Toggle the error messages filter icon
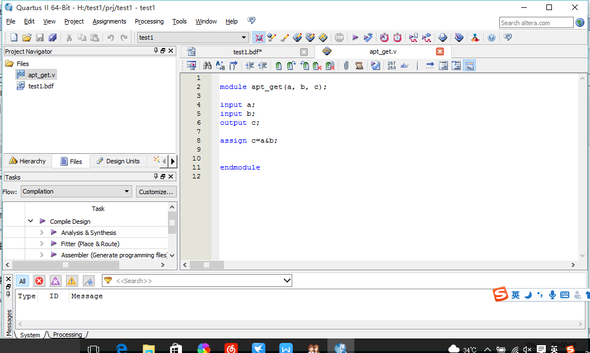Viewport: 590px width, 353px height. (39, 281)
